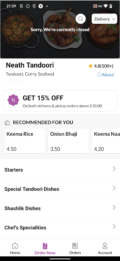Open the Orders tab
This screenshot has height=261, width=120.
point(75,249)
